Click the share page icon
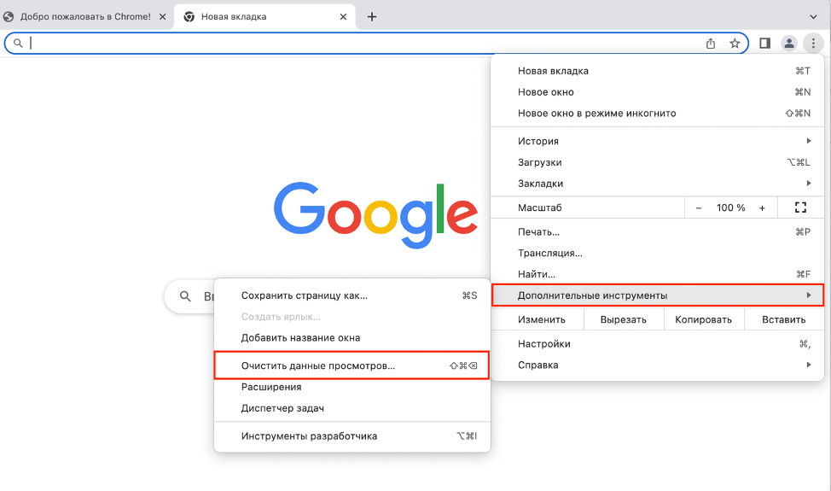 click(x=711, y=44)
